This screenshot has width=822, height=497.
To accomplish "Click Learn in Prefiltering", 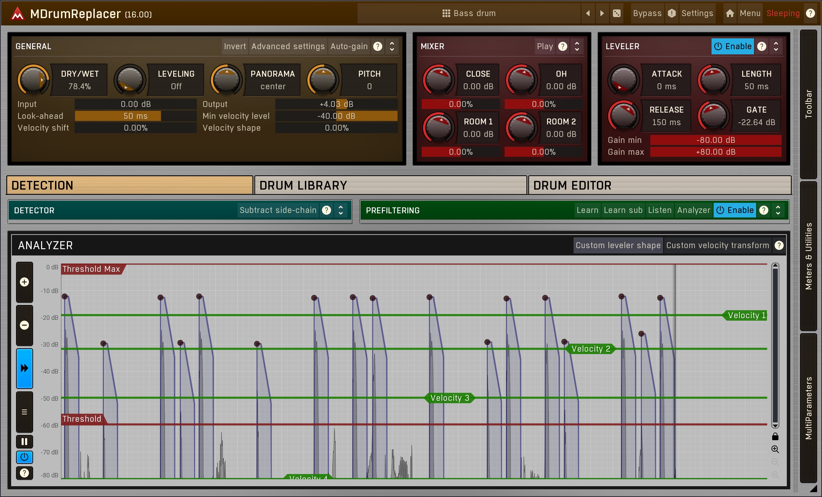I will tap(587, 210).
